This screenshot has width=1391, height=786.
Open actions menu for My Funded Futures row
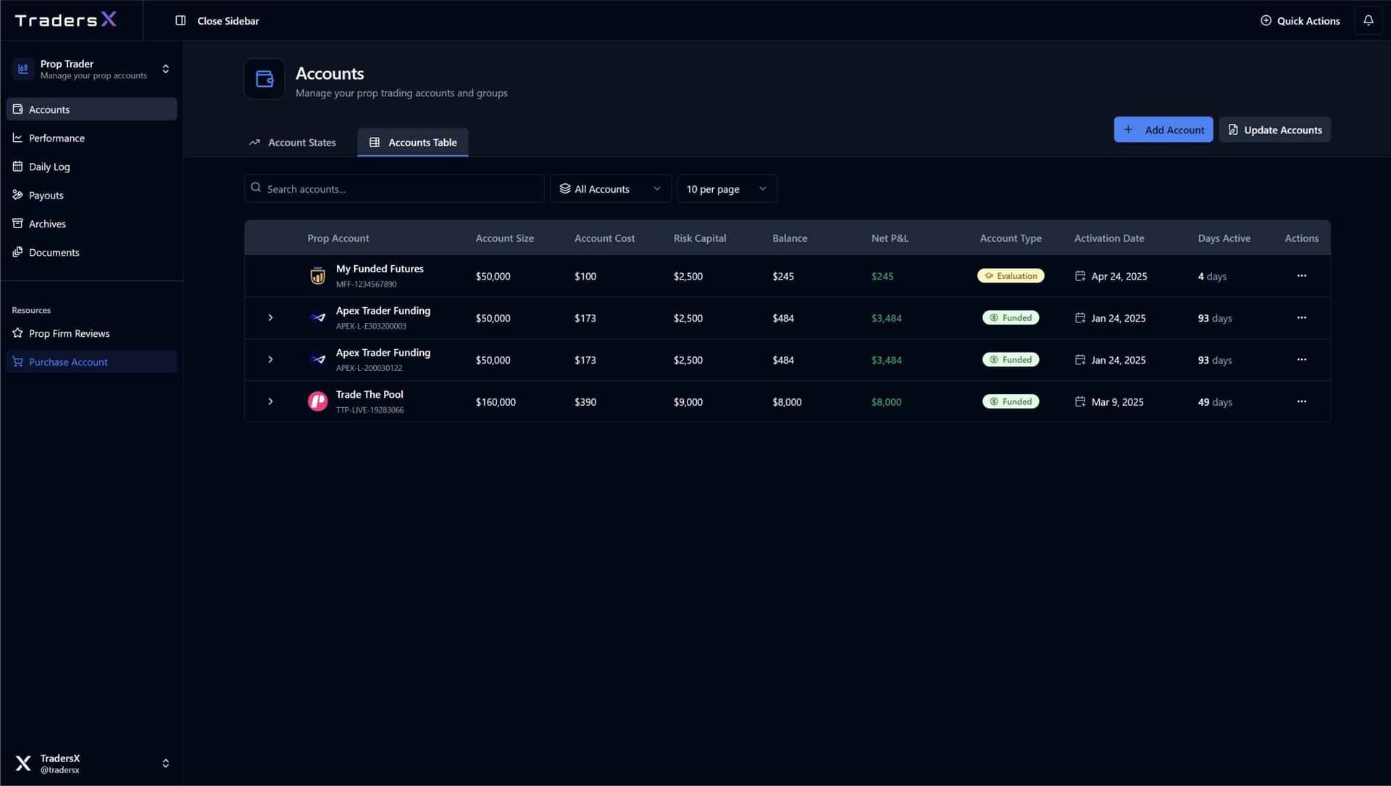pyautogui.click(x=1301, y=276)
